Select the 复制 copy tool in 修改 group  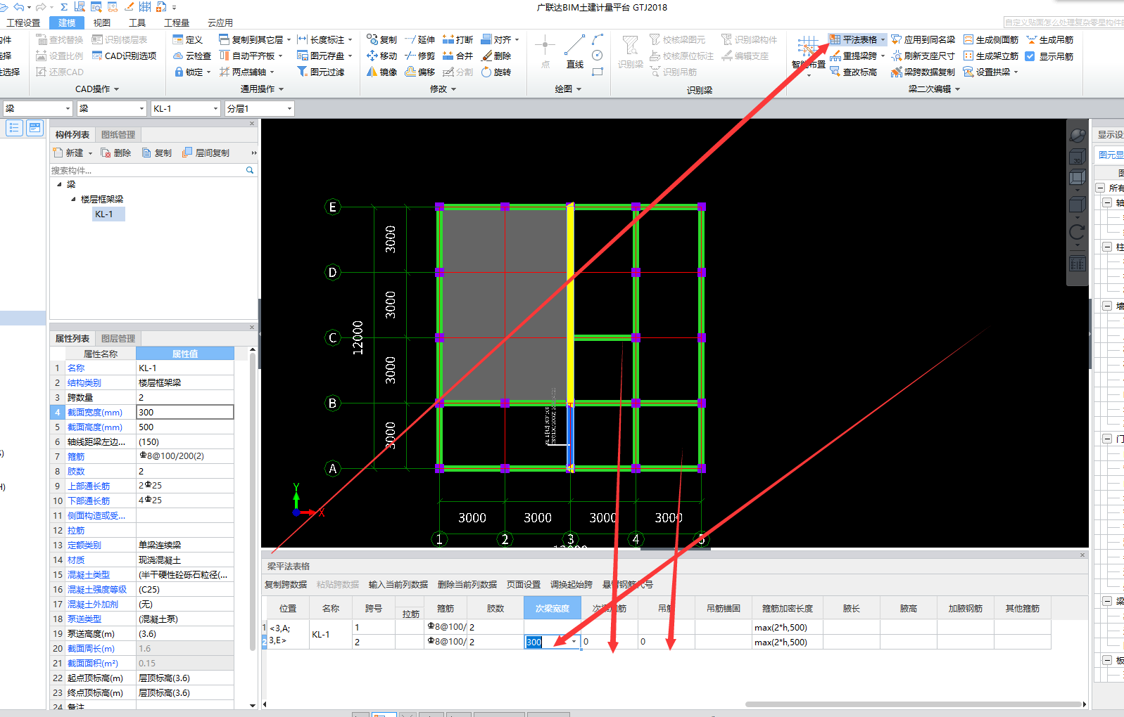pos(381,39)
